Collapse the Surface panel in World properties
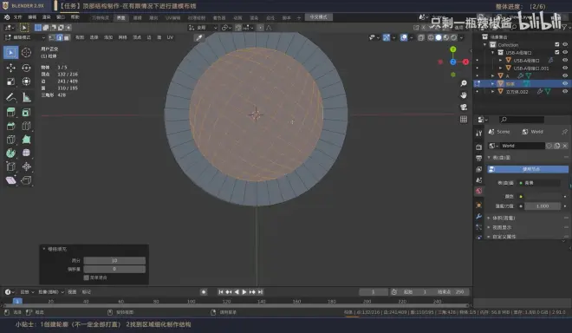The image size is (572, 333). [489, 157]
